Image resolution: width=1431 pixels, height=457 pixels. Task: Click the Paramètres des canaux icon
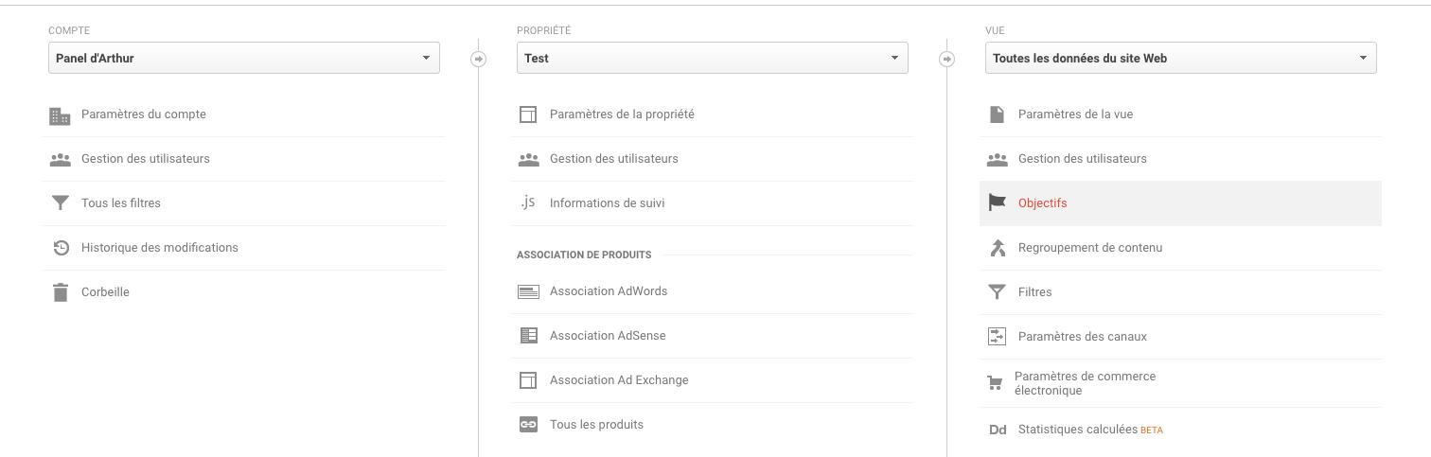997,336
